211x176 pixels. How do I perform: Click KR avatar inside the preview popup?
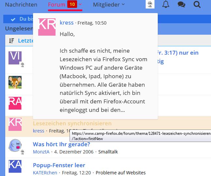pyautogui.click(x=47, y=27)
